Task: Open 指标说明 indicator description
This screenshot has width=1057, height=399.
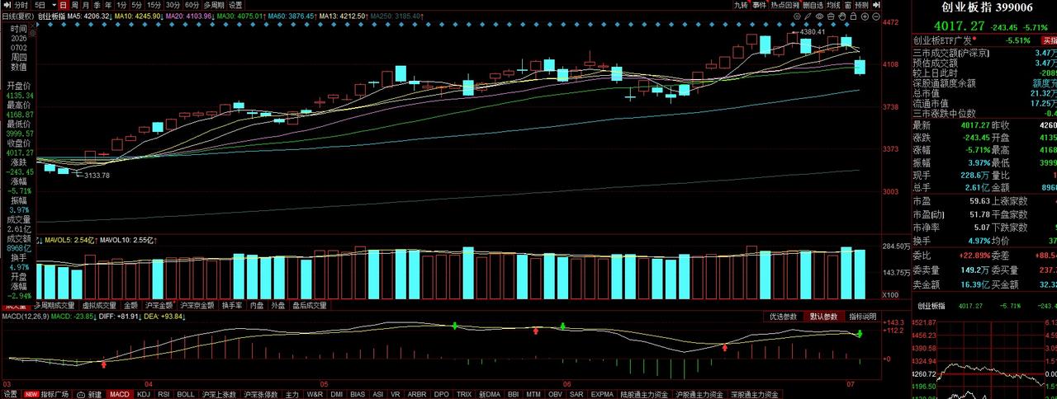Action: (863, 317)
